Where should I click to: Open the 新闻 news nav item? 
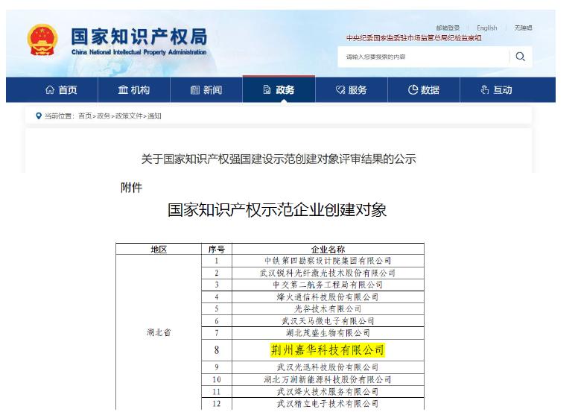pos(206,90)
